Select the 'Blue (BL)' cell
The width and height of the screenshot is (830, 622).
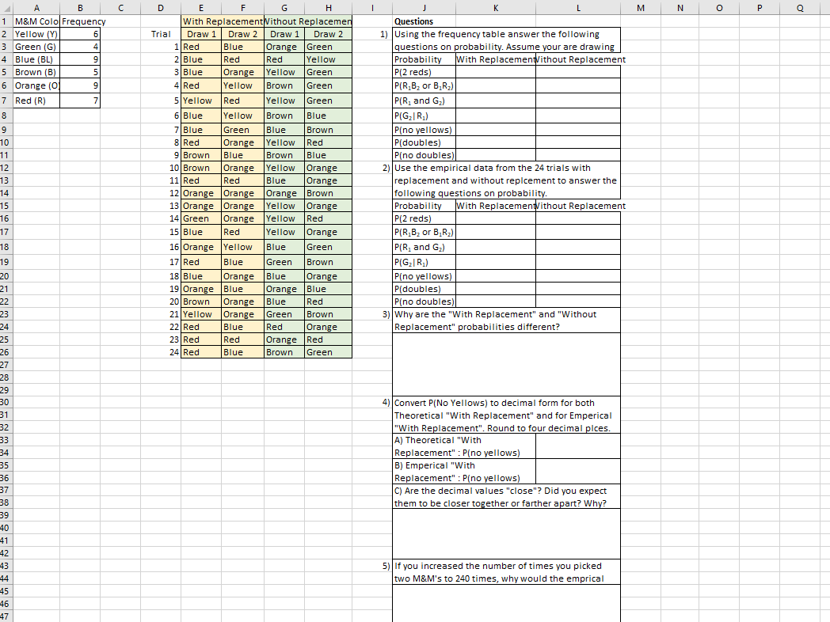coord(36,59)
